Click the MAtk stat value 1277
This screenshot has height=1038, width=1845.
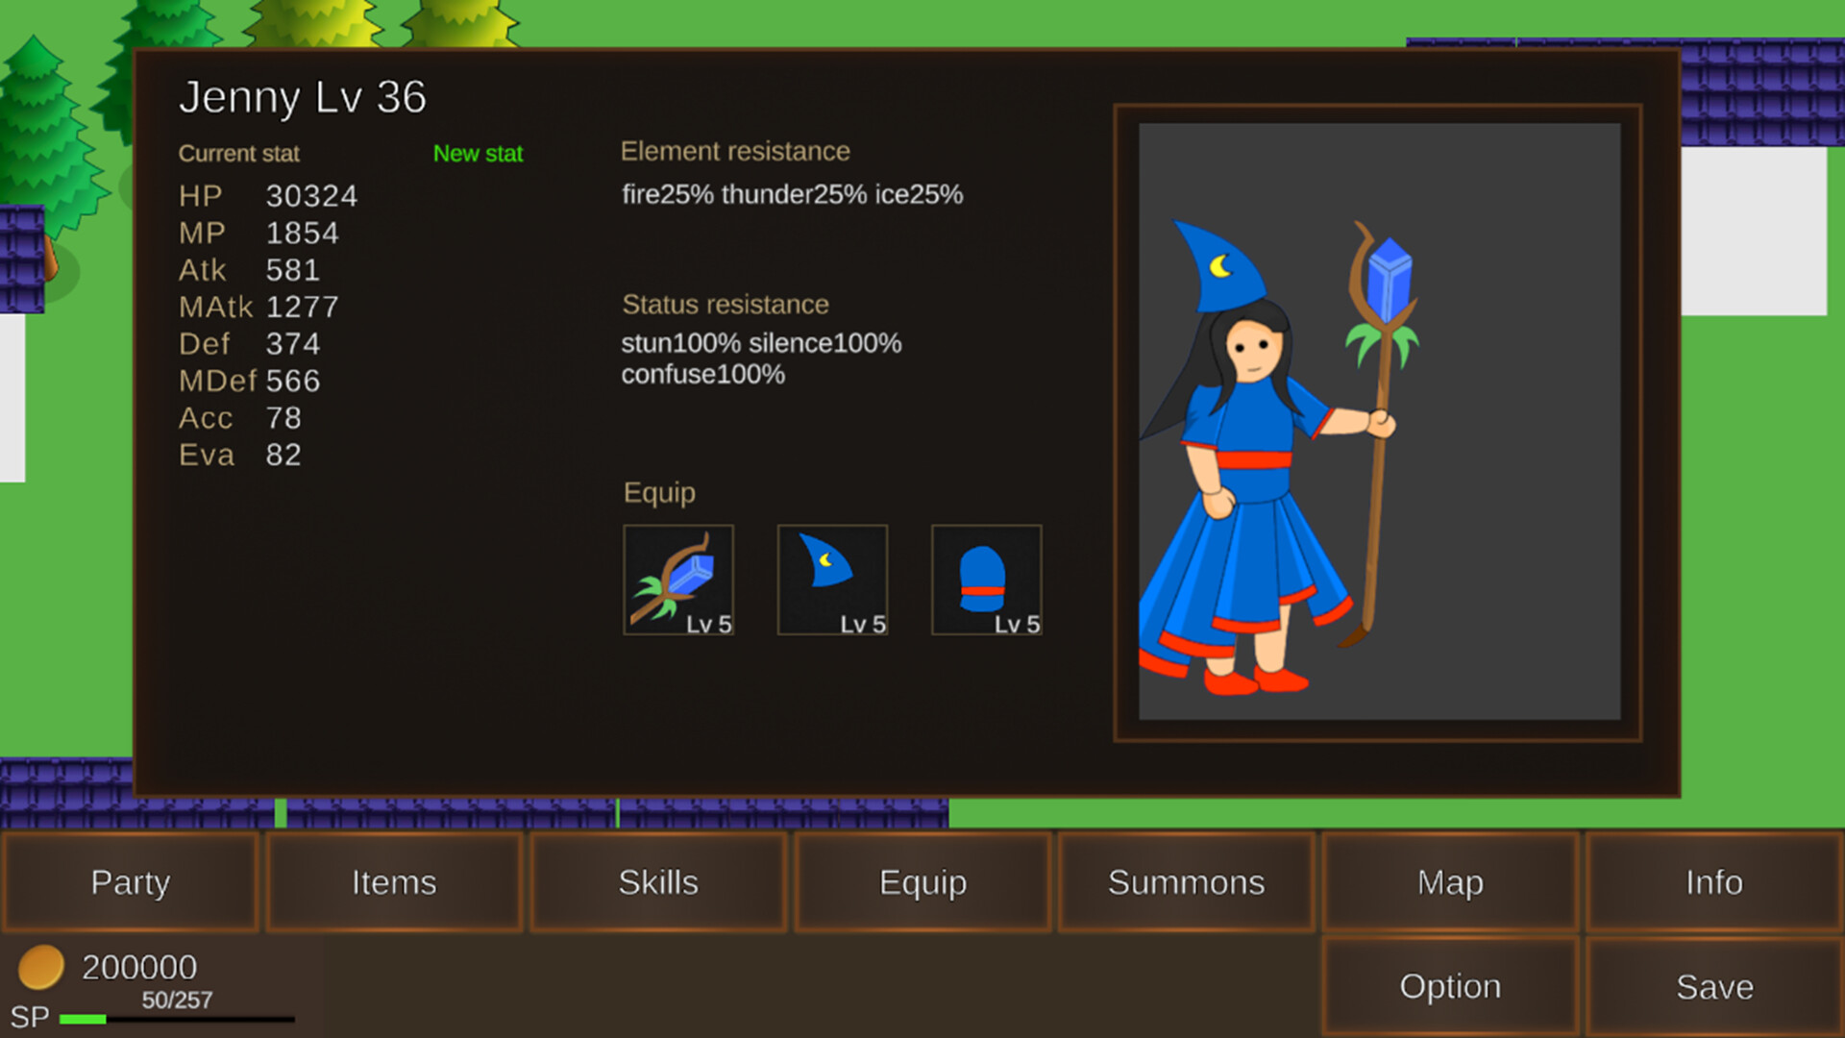[x=302, y=308]
